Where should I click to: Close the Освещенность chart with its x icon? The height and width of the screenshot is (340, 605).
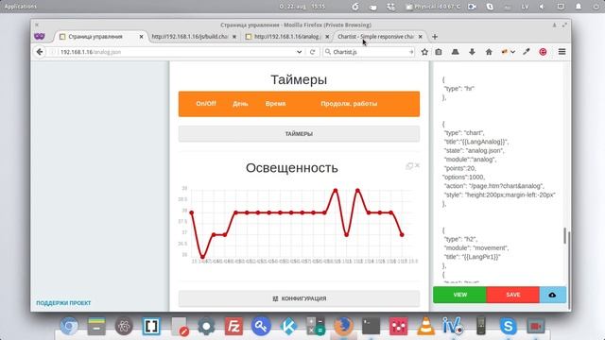pyautogui.click(x=417, y=166)
